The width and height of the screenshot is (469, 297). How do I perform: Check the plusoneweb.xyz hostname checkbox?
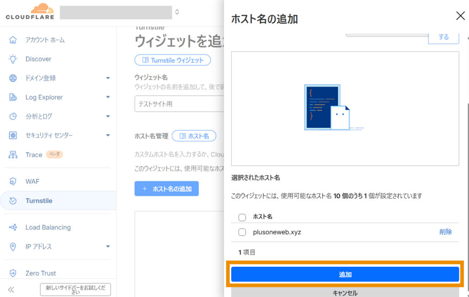242,232
